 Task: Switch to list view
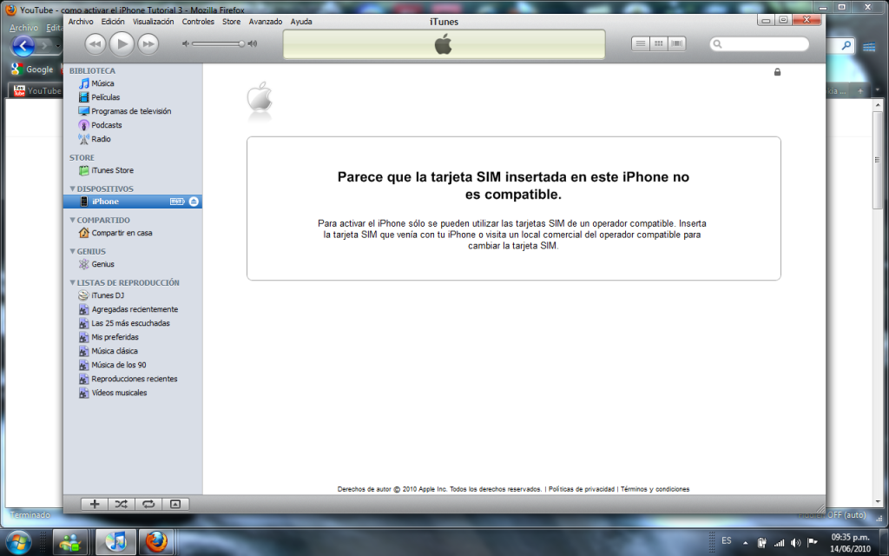click(640, 43)
